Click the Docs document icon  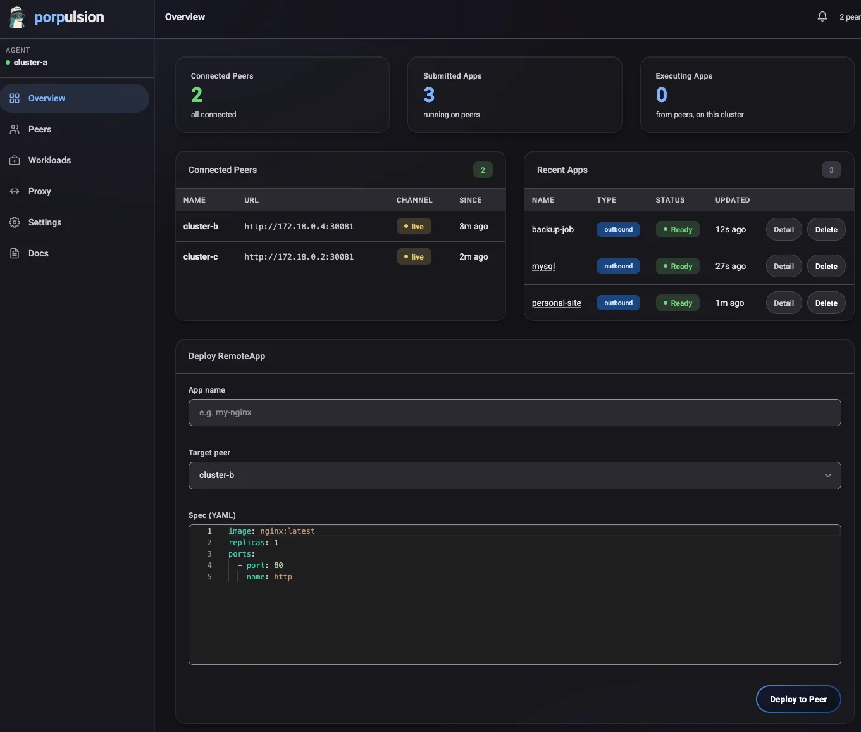point(15,253)
